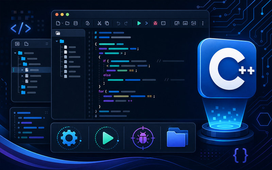The height and width of the screenshot is (170, 272).
Task: Toggle the corner-panel layout icon
Action: (177, 23)
